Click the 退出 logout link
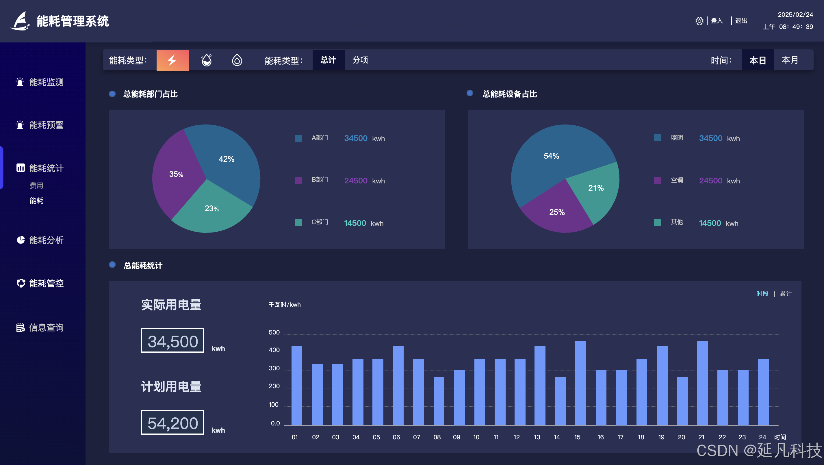The width and height of the screenshot is (824, 465). [741, 21]
